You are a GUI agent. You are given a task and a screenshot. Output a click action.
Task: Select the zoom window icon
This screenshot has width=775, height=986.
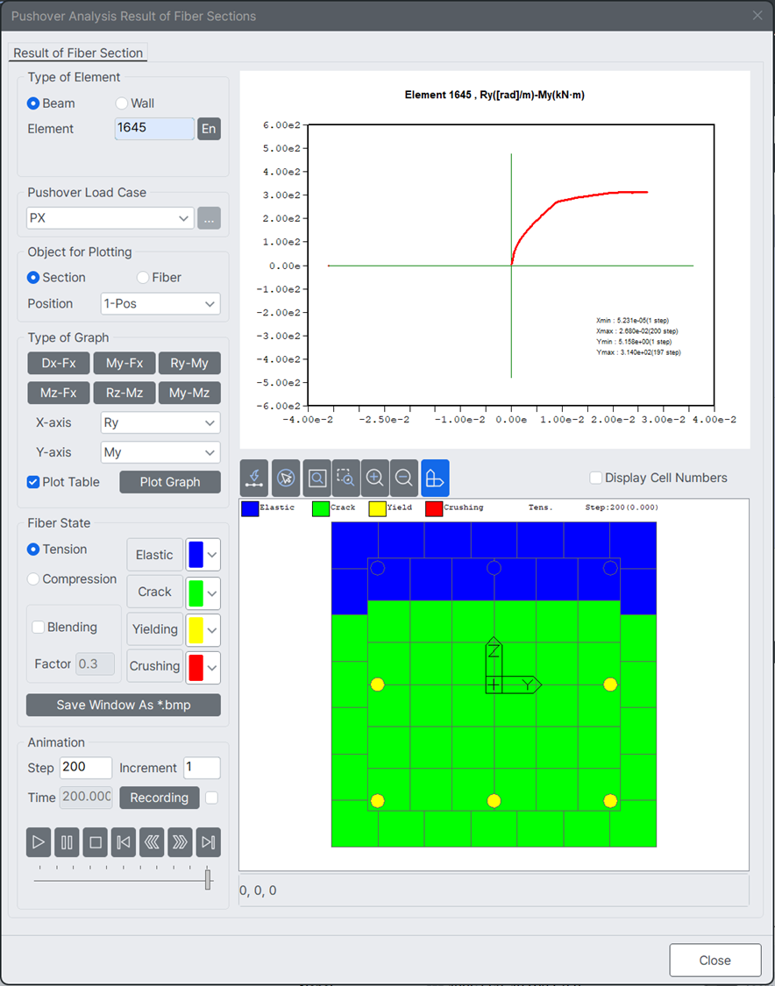(x=346, y=478)
